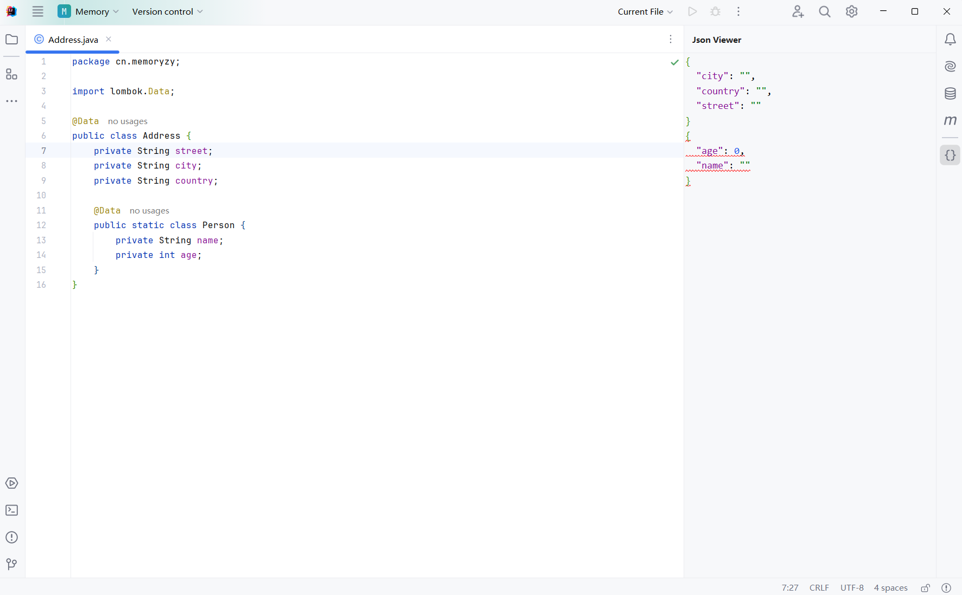Open the Git version control tool window
Image resolution: width=962 pixels, height=595 pixels.
click(x=11, y=565)
